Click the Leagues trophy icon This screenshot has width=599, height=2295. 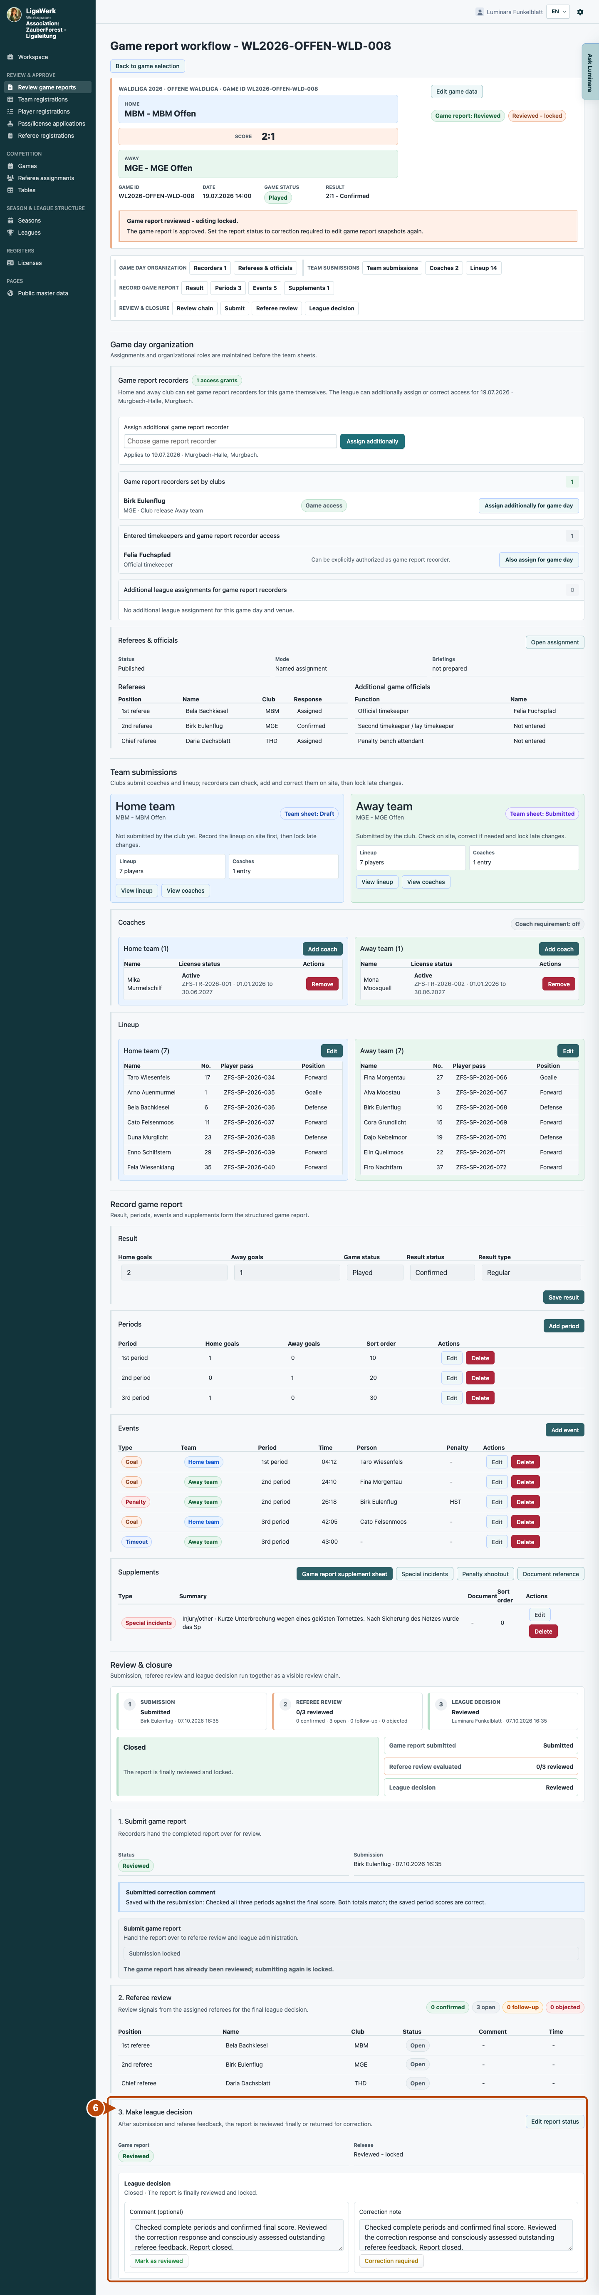click(x=10, y=233)
